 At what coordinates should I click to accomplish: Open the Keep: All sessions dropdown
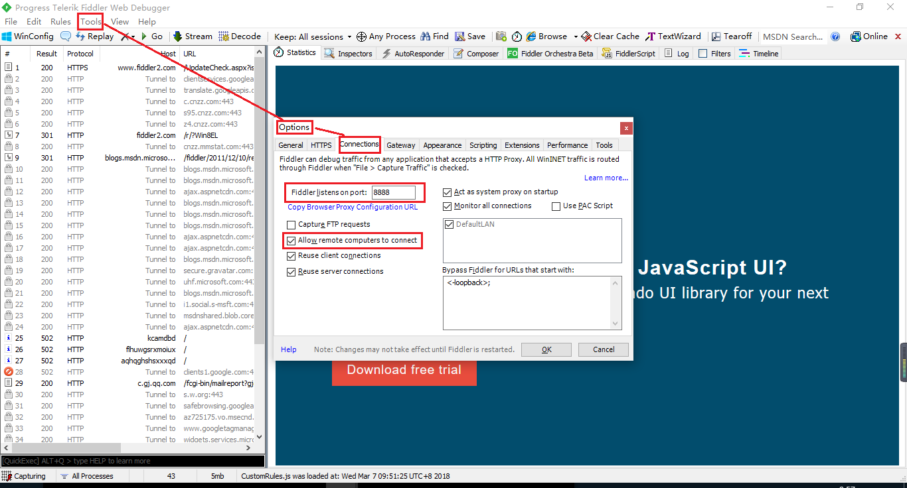(x=313, y=36)
